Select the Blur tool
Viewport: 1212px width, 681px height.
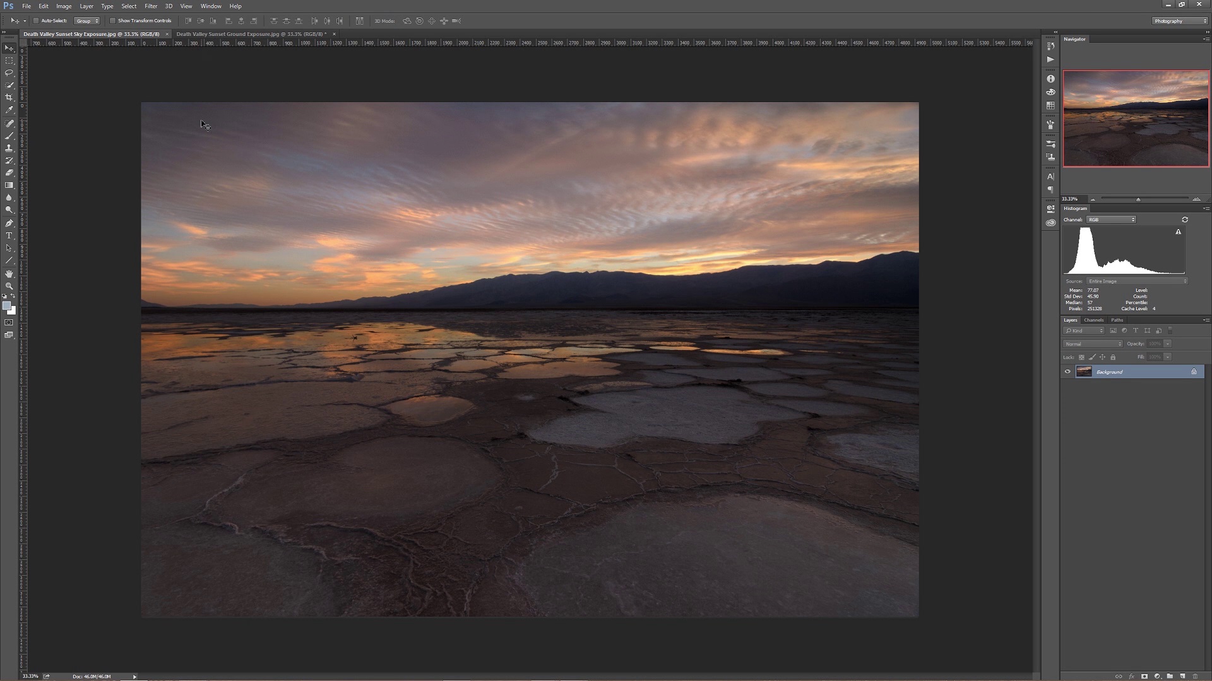tap(9, 198)
